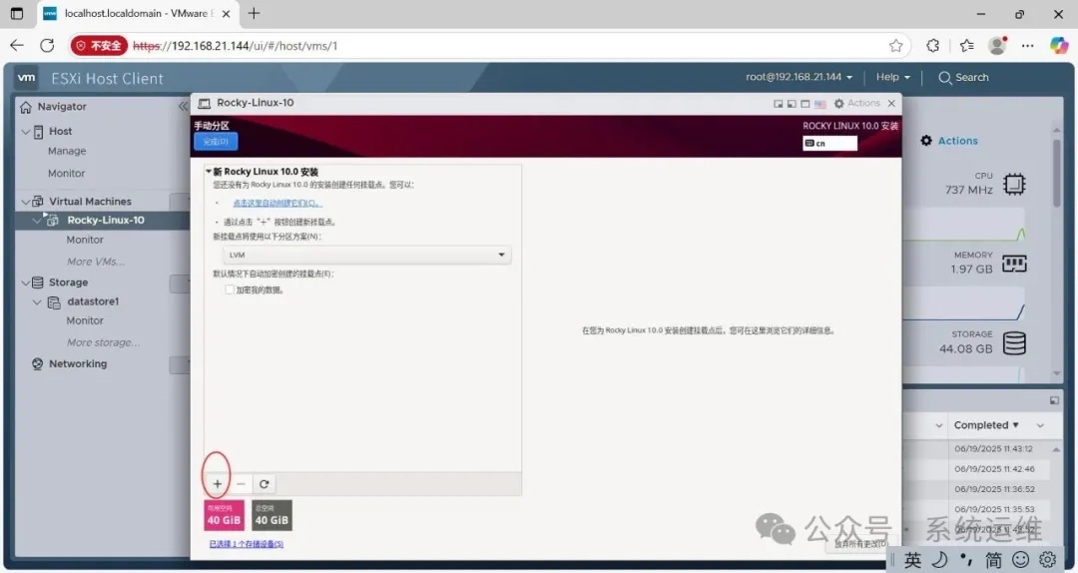Click the minus remove mount point button
Screen dimensions: 1078x573
click(241, 484)
